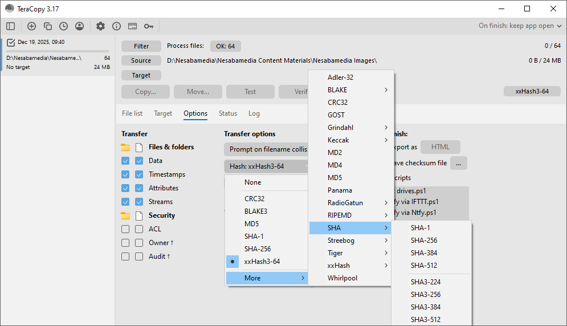
Task: Click the Filter button
Action: (x=141, y=46)
